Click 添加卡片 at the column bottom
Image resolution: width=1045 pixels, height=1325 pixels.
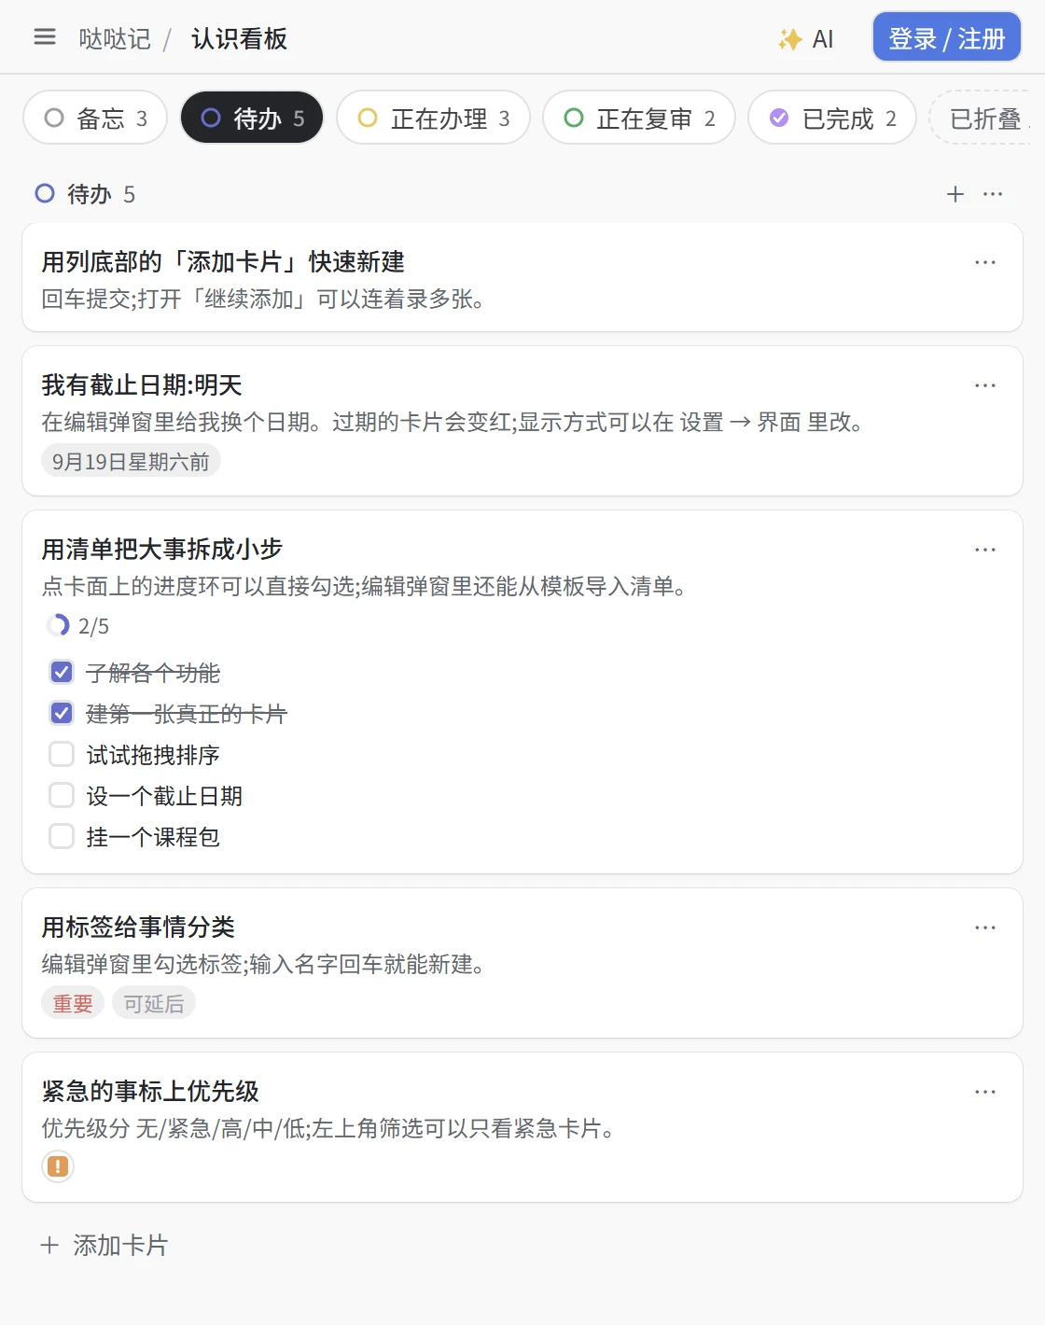pyautogui.click(x=104, y=1245)
